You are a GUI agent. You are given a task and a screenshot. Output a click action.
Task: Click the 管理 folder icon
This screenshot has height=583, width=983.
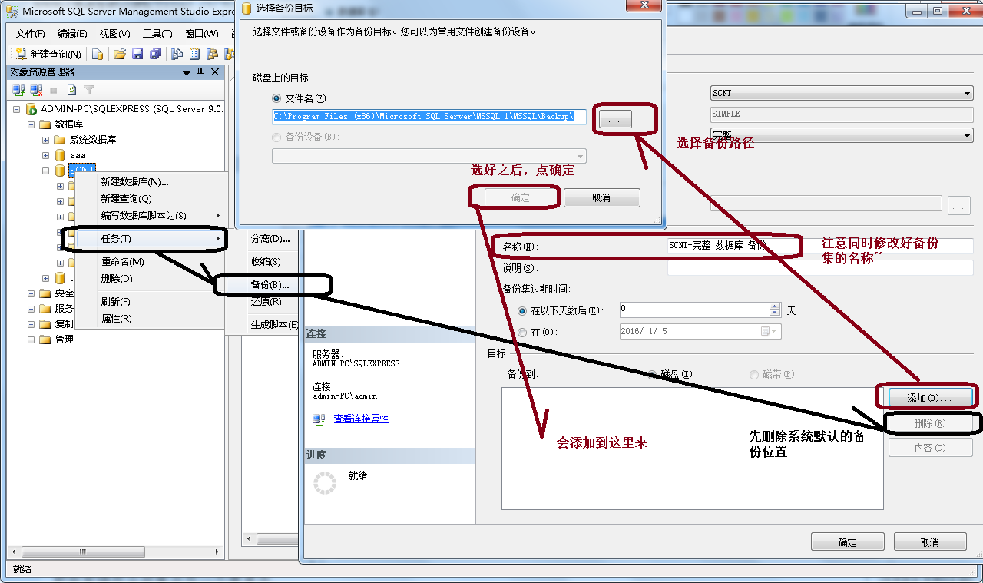tap(45, 340)
